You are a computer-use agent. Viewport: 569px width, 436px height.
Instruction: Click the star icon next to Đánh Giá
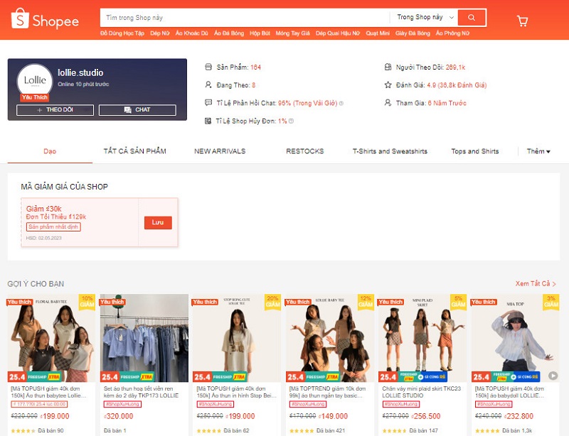388,85
